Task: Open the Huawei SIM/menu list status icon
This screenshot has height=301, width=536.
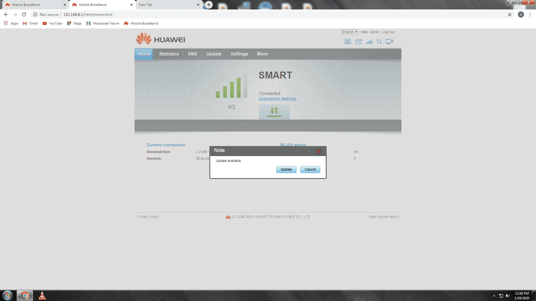Action: point(348,42)
